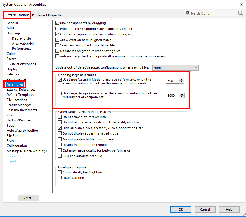
Task: Select Default Templates in the list
Action: [20, 95]
